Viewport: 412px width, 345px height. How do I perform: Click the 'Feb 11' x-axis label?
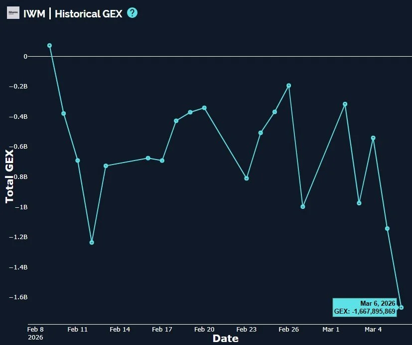click(x=77, y=330)
